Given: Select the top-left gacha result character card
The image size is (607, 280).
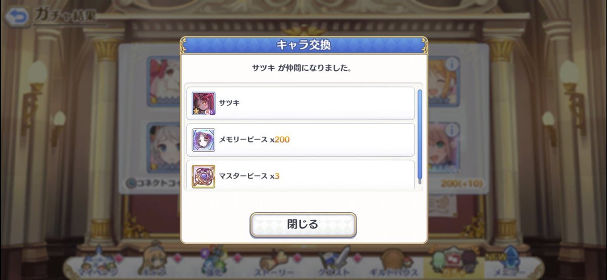Looking at the screenshot, I should click(x=164, y=81).
